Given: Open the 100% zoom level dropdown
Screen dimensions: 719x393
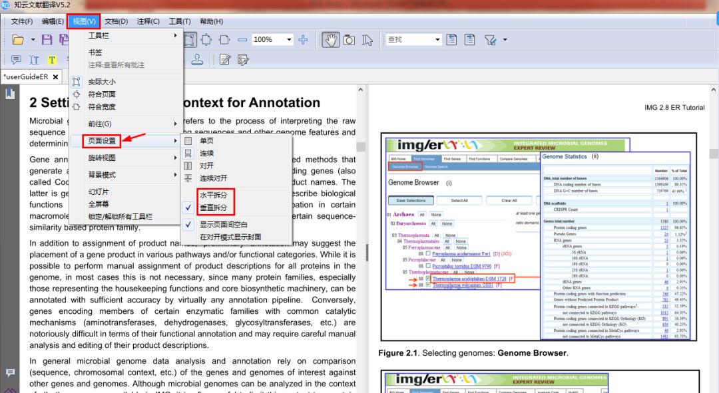Looking at the screenshot, I should [x=289, y=40].
